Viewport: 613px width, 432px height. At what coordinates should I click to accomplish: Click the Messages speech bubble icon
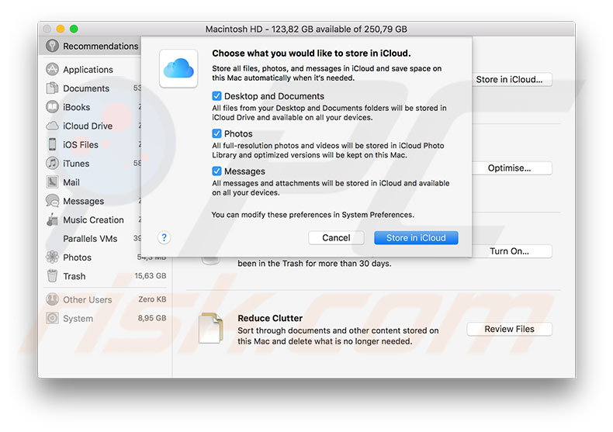pos(52,201)
